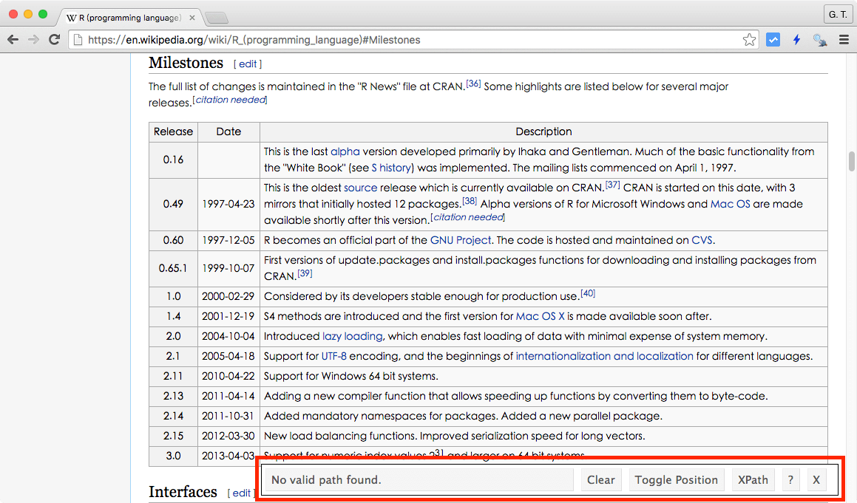The height and width of the screenshot is (503, 857).
Task: Reload the page with the refresh icon
Action: (x=54, y=40)
